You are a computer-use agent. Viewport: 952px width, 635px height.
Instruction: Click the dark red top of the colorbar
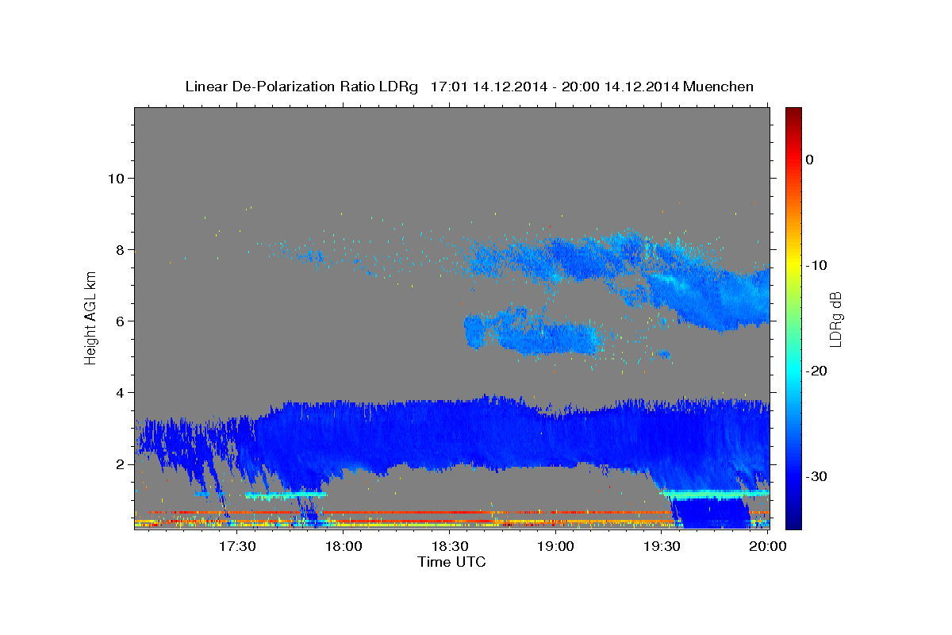(793, 115)
